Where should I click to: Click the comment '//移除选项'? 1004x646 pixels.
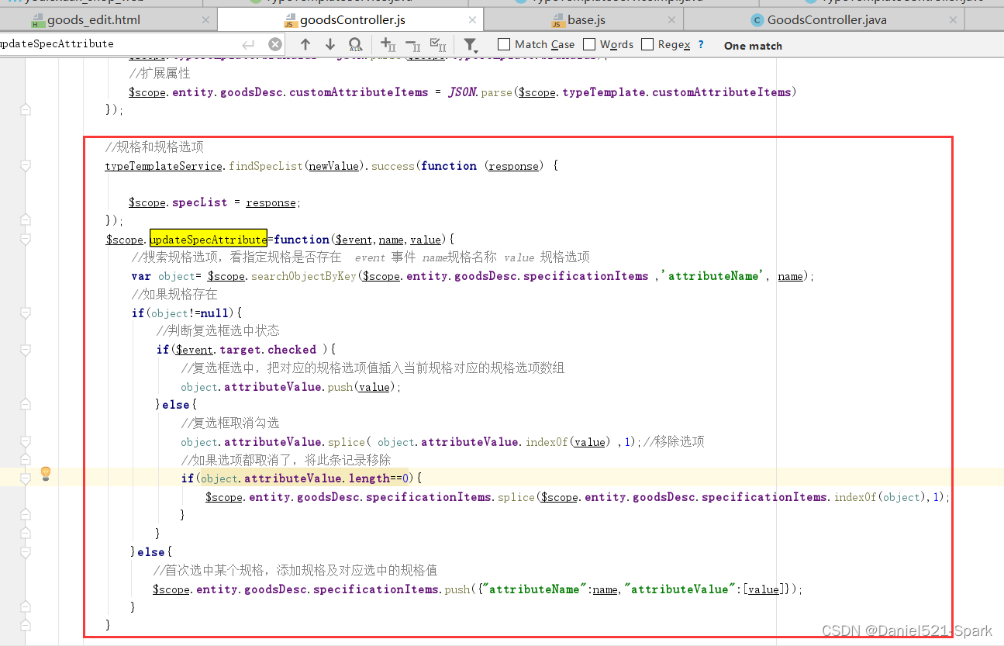click(674, 442)
